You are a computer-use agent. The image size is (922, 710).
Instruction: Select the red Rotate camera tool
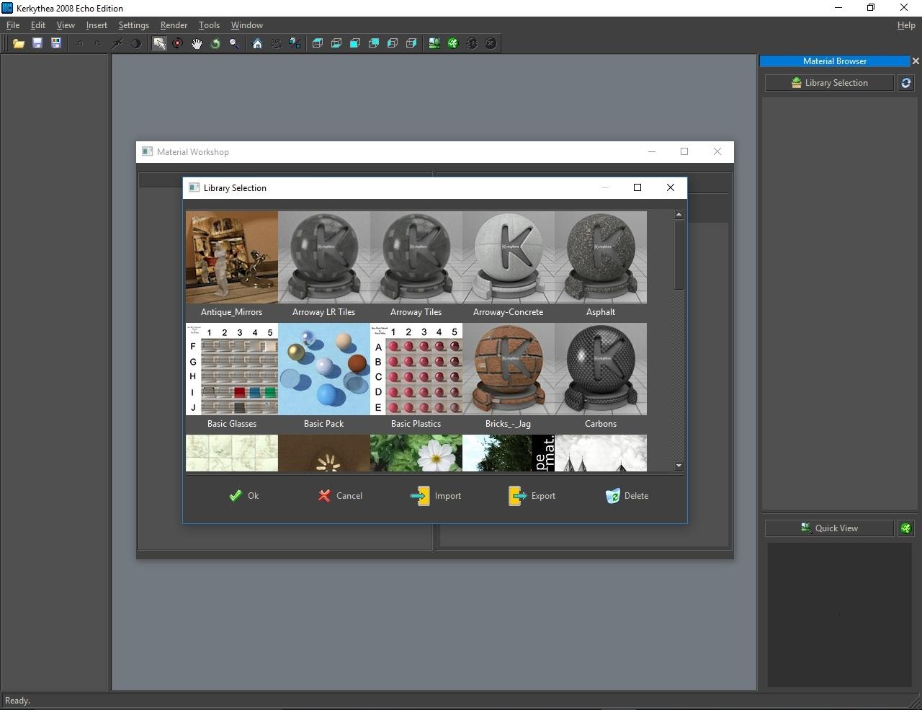point(178,43)
